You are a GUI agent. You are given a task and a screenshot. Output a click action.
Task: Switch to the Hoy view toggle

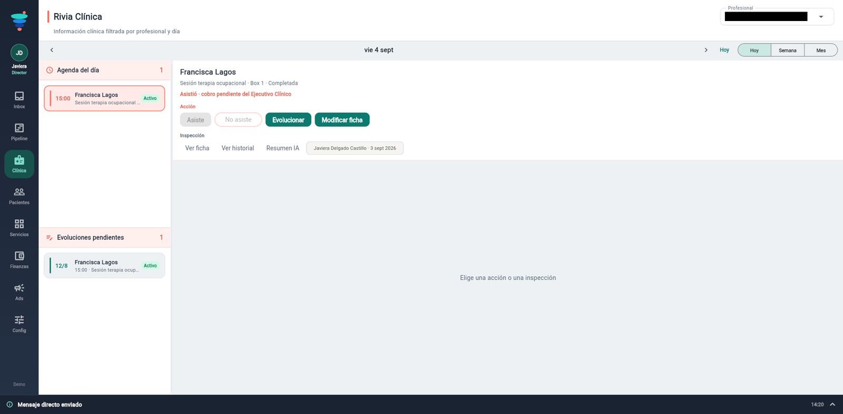(x=754, y=51)
